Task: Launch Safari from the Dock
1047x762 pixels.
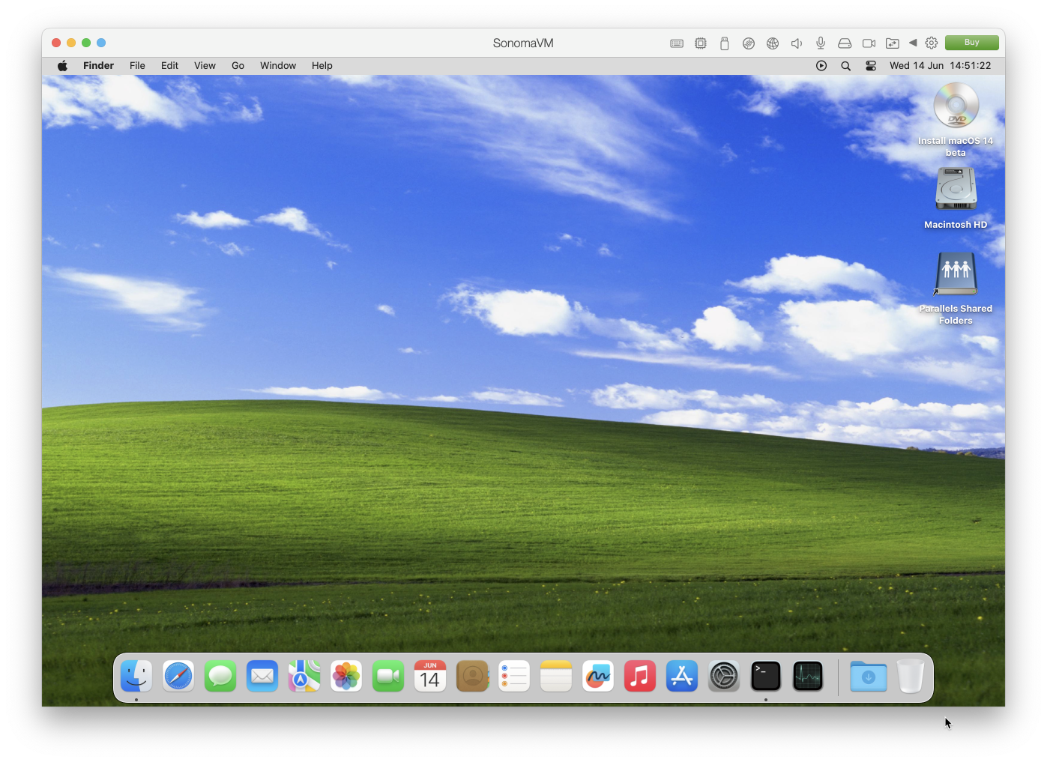Action: [x=178, y=676]
